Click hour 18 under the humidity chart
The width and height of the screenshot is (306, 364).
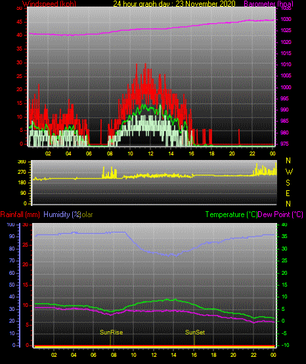point(214,355)
